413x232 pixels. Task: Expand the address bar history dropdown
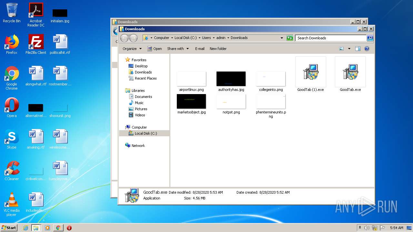[282, 38]
